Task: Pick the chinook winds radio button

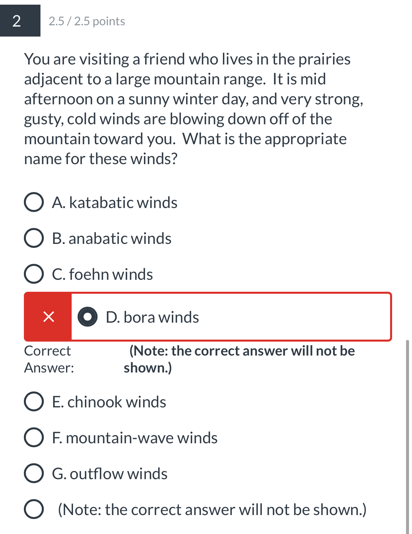Action: tap(34, 401)
